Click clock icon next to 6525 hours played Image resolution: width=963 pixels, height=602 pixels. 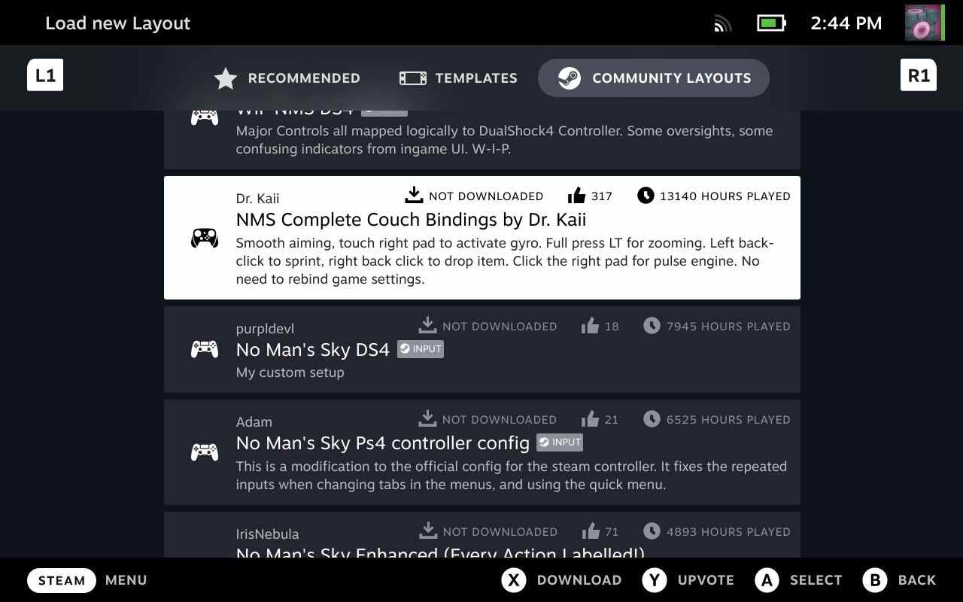(652, 419)
